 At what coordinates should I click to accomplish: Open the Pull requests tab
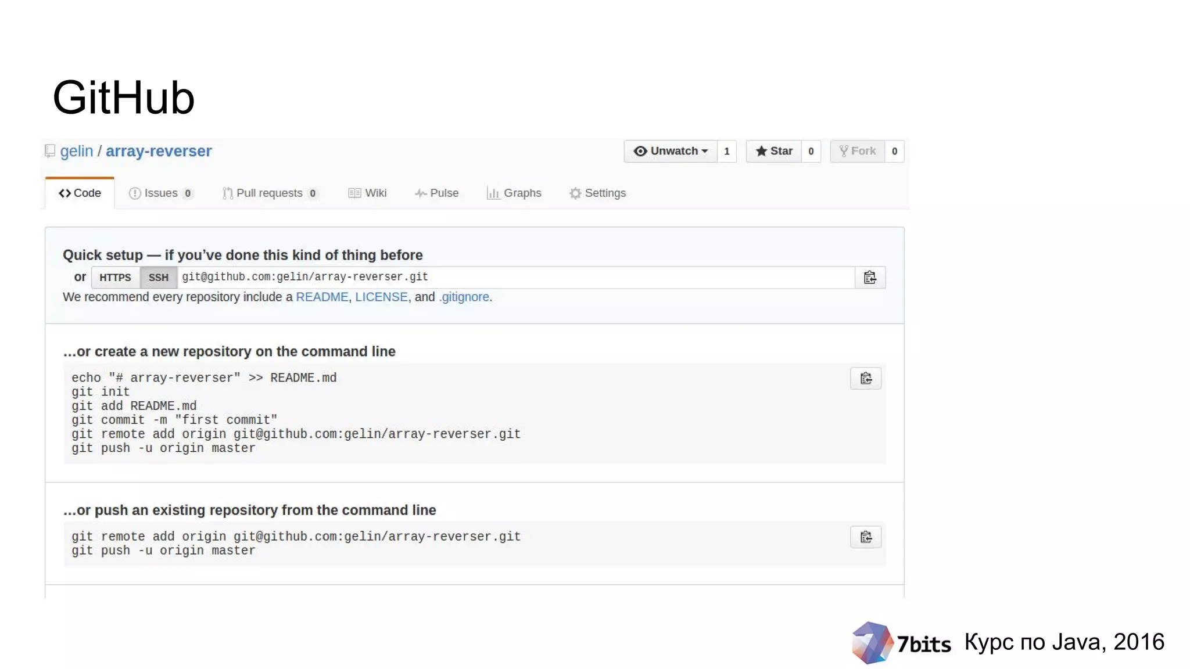click(270, 193)
